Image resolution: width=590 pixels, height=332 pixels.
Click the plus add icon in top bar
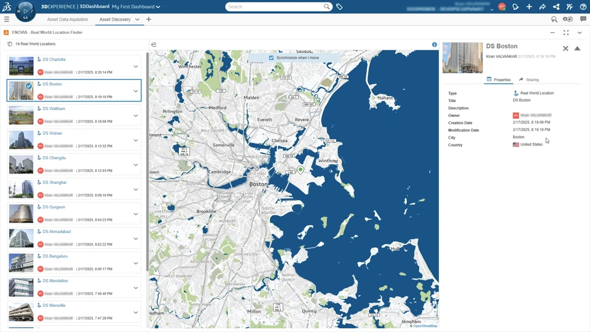(529, 7)
